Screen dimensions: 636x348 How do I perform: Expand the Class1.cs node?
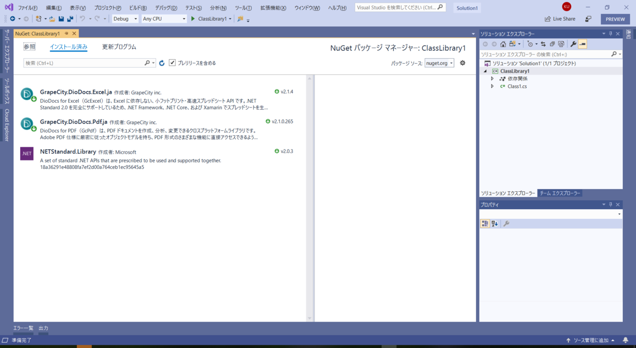pyautogui.click(x=492, y=86)
